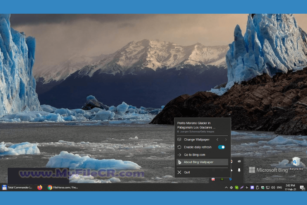
Task: Switch to previous wallpaper with left chevron
Action: coord(217,140)
